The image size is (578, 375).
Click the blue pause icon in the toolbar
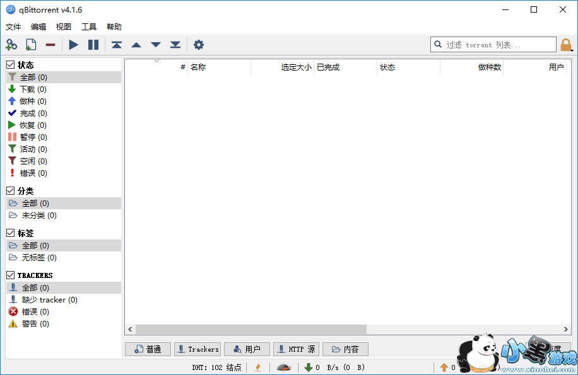[93, 45]
